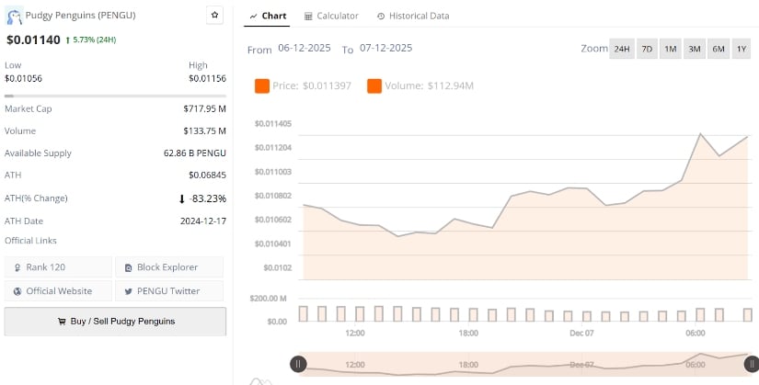Click the left range navigator handle
Viewport: 759px width, 385px height.
point(298,364)
